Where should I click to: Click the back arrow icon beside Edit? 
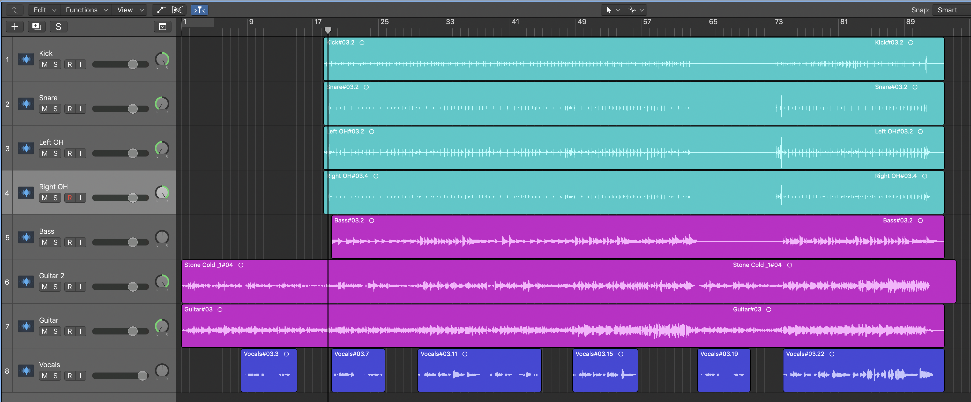[15, 10]
